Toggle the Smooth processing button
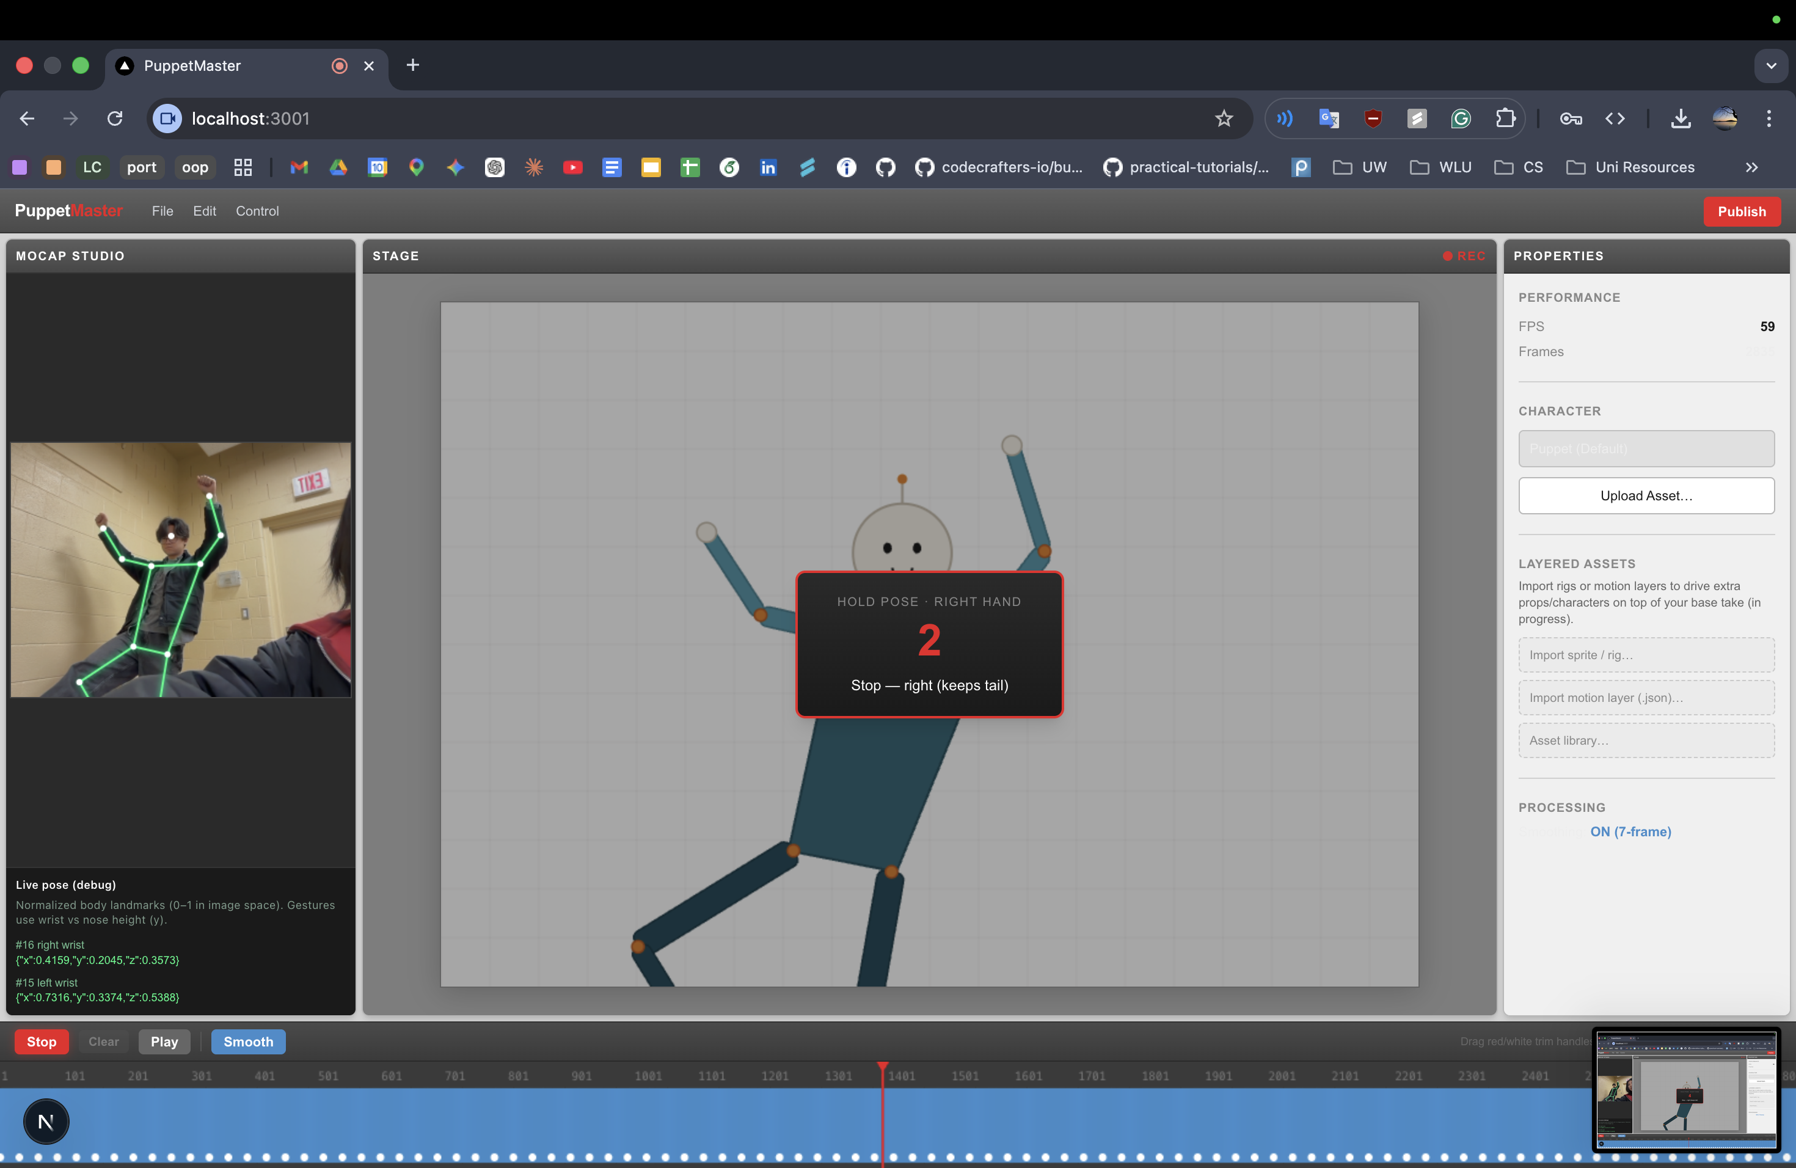This screenshot has height=1168, width=1796. (x=248, y=1041)
